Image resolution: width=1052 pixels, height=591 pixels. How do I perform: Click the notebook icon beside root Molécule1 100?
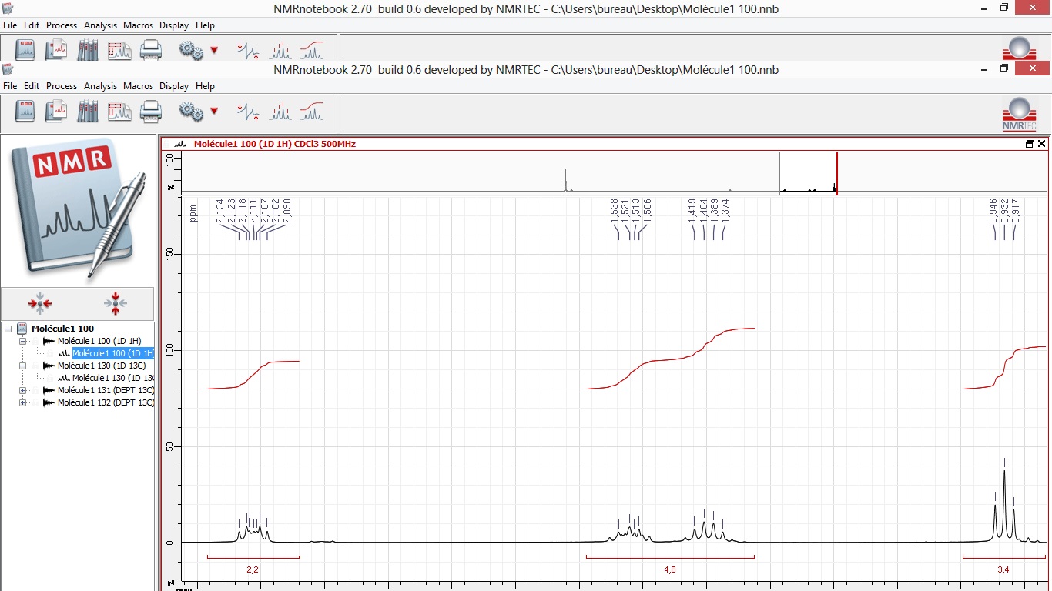[22, 329]
